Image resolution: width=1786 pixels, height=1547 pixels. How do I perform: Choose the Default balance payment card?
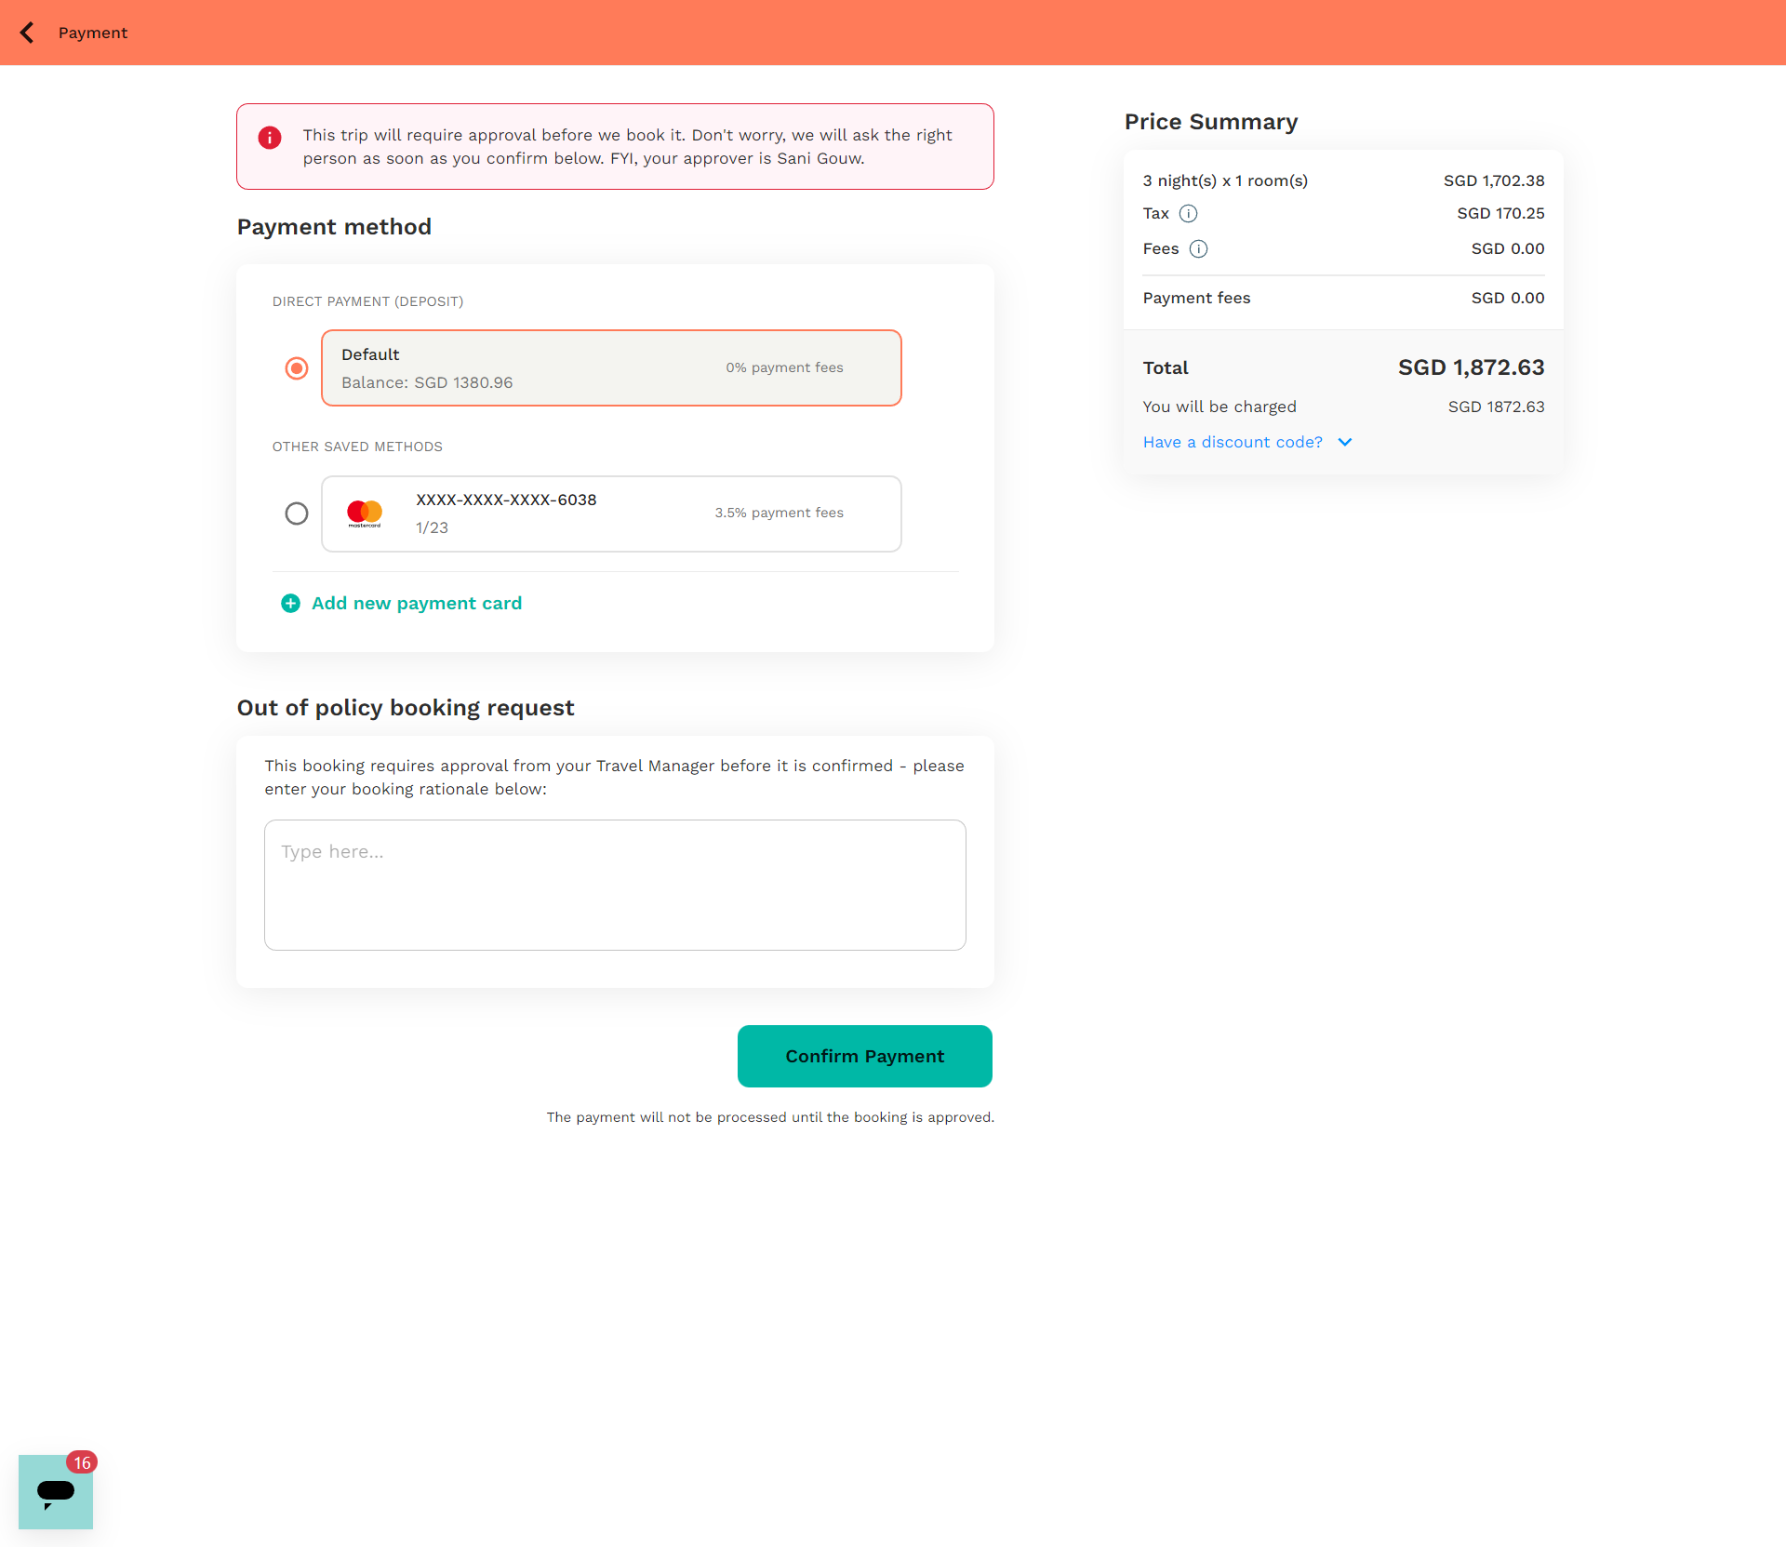pyautogui.click(x=611, y=368)
